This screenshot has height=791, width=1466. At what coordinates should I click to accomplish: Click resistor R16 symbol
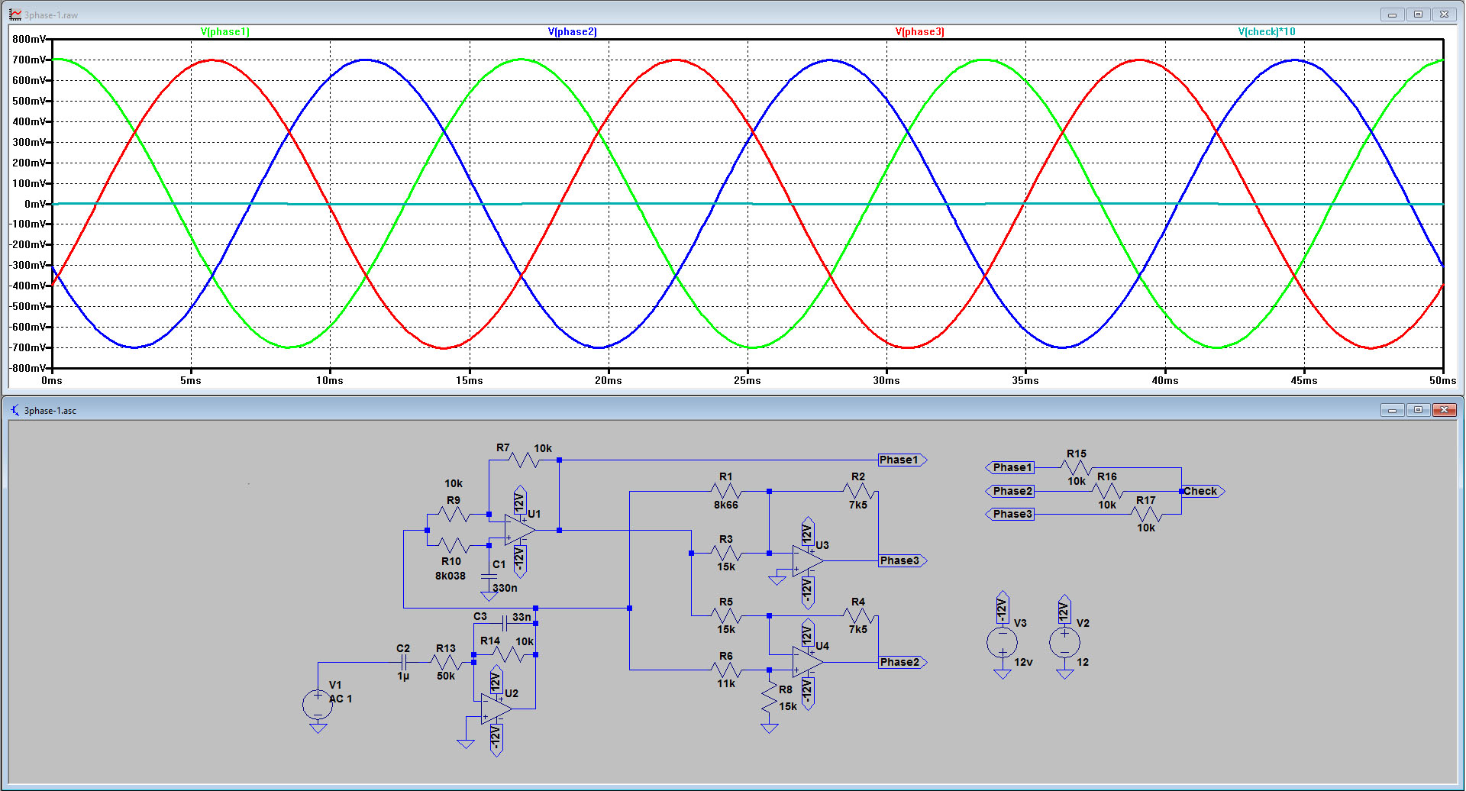click(1107, 491)
